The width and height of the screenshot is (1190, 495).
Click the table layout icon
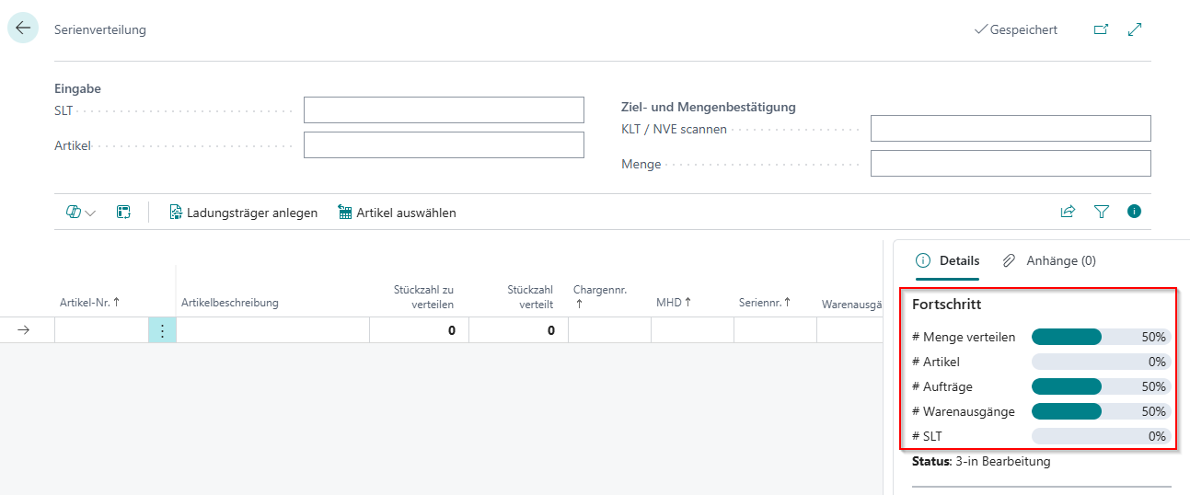(123, 213)
